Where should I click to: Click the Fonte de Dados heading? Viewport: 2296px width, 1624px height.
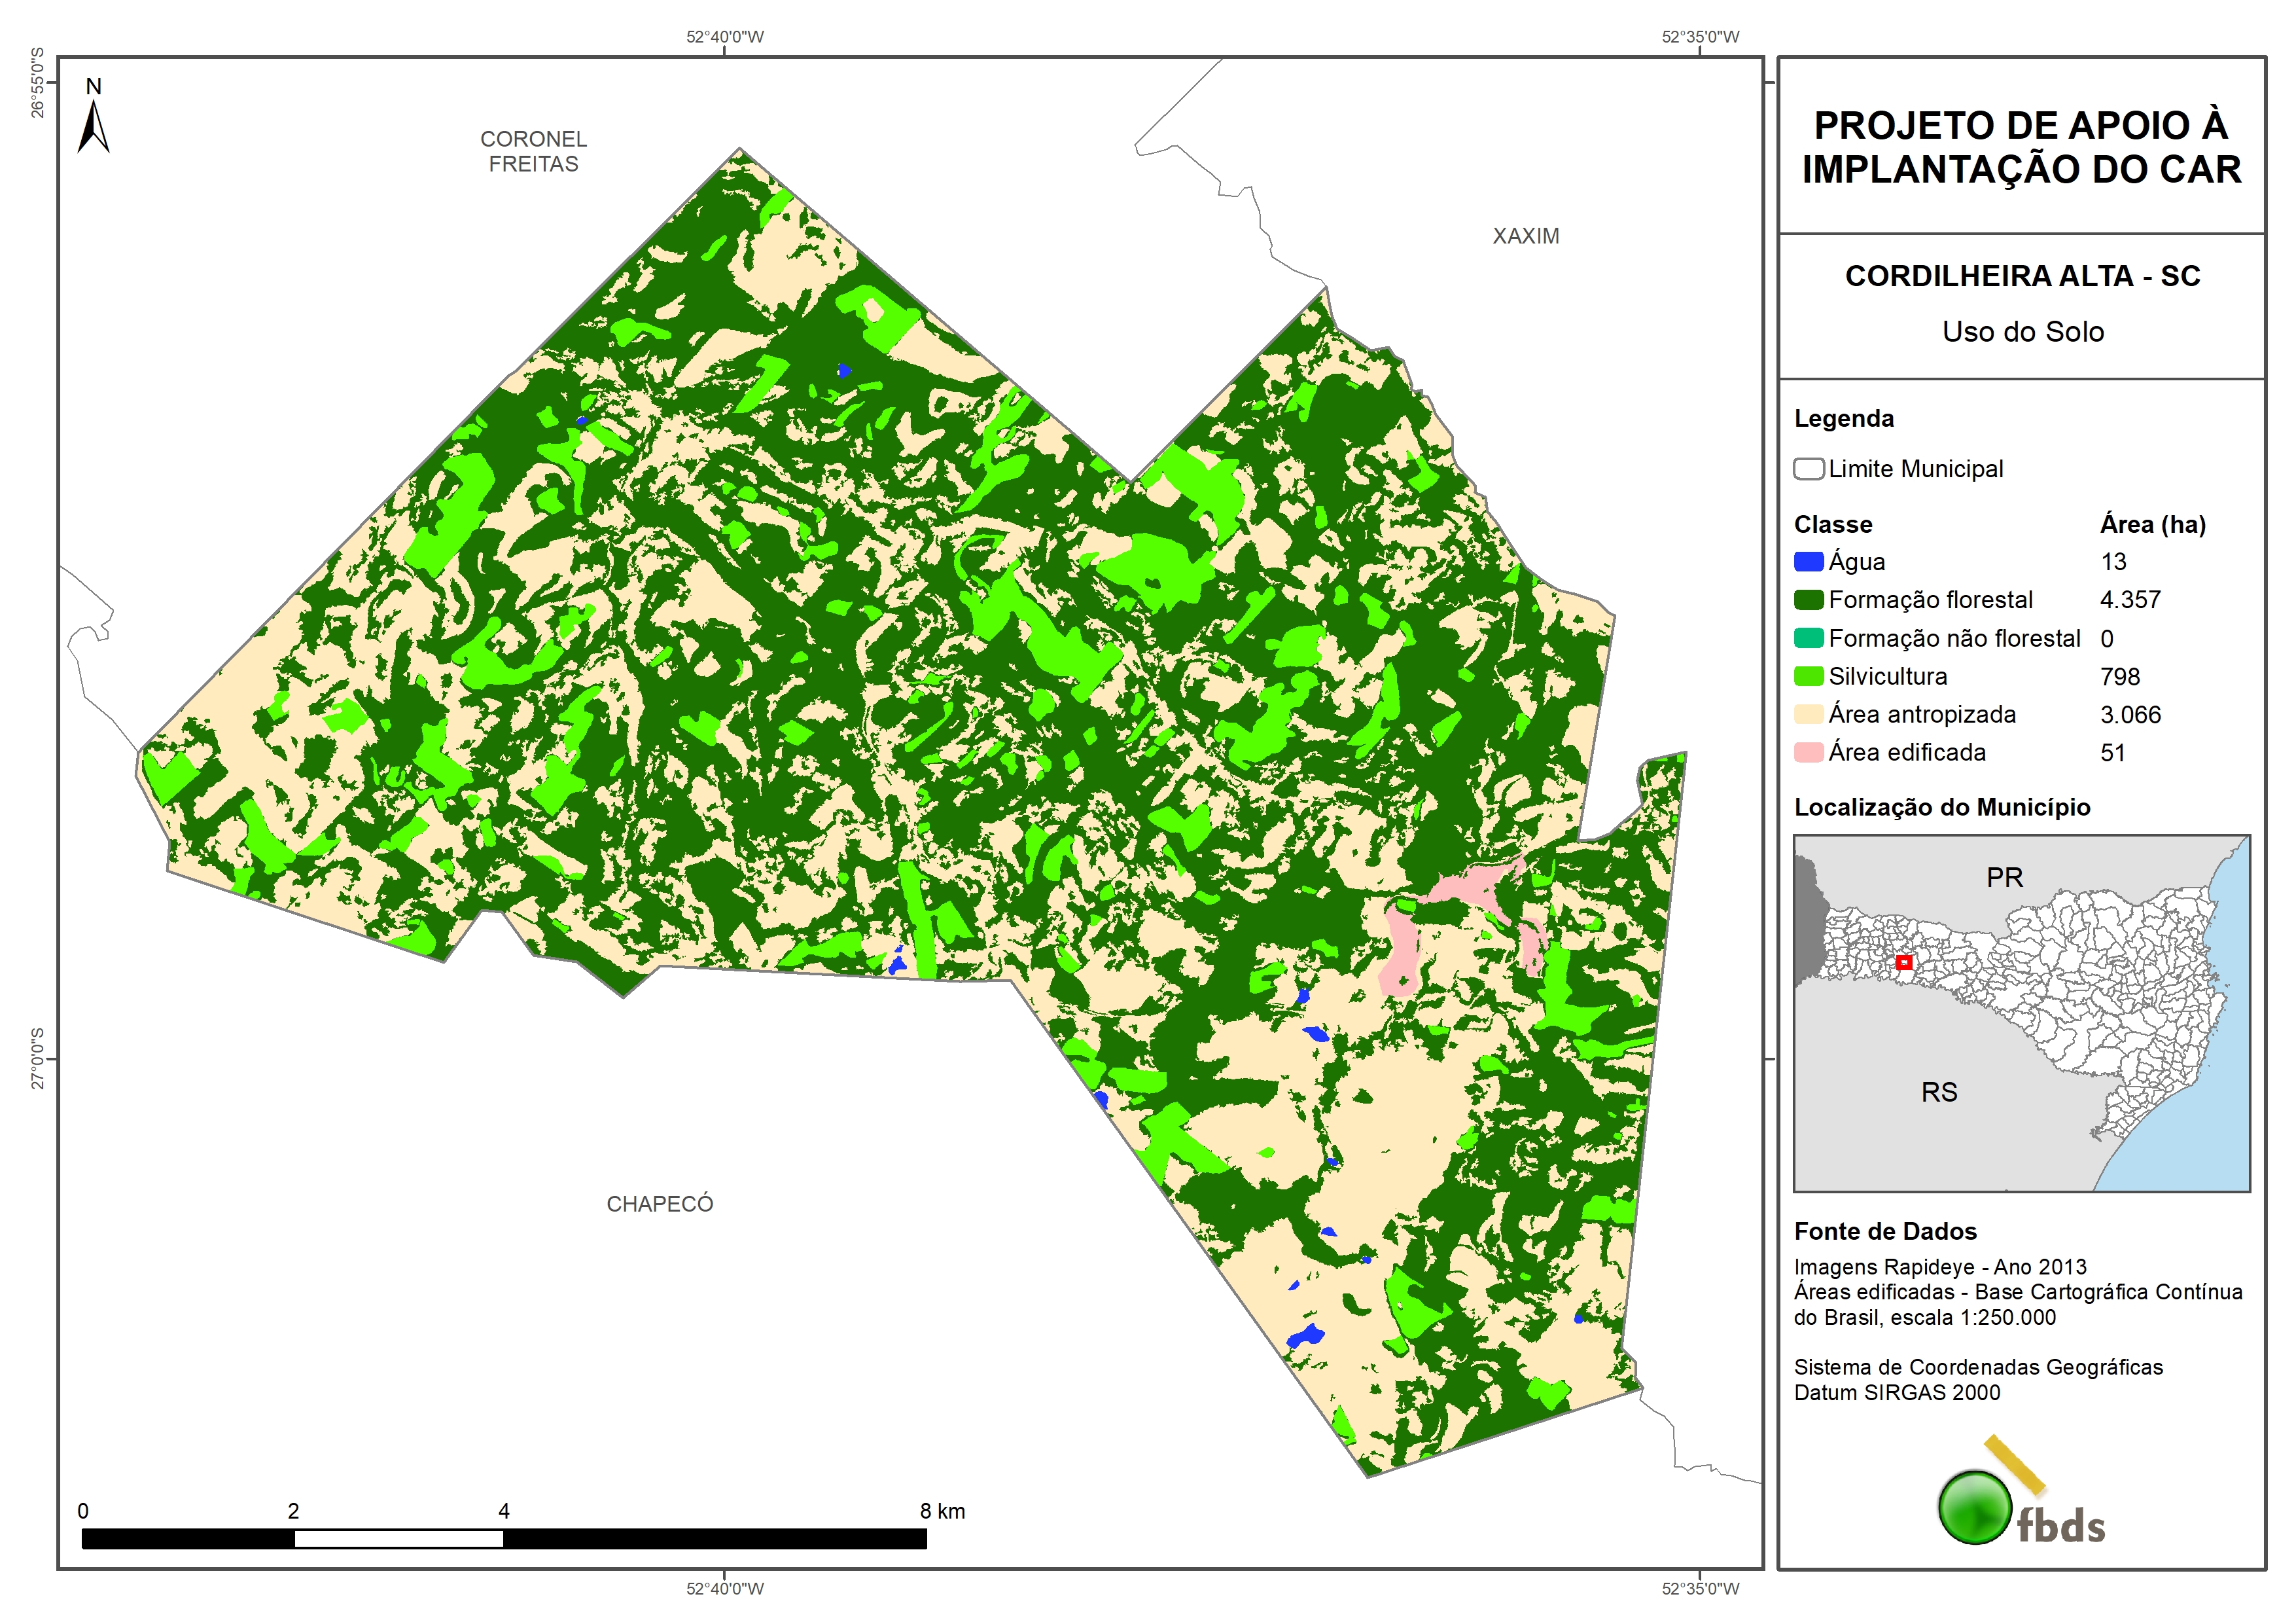pos(1885,1231)
